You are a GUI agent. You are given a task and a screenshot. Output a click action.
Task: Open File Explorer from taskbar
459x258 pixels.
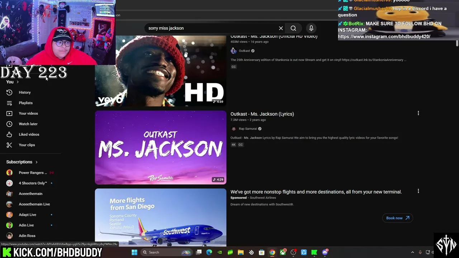pos(241,252)
